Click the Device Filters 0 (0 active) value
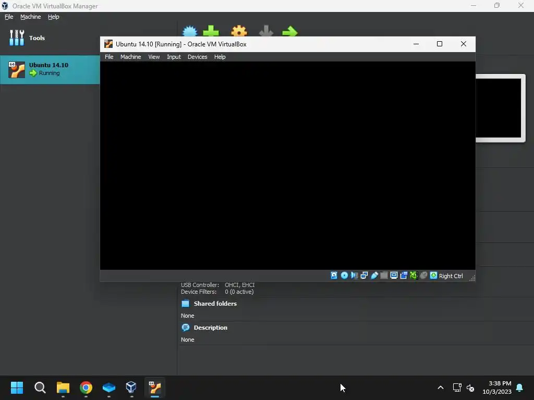Image resolution: width=534 pixels, height=400 pixels. 239,292
